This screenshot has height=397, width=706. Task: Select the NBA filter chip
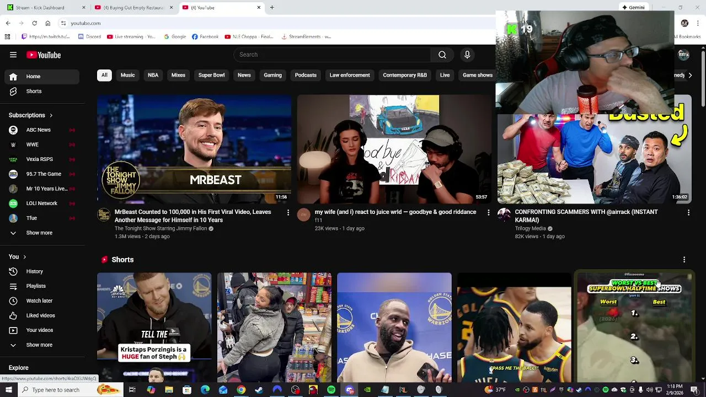pos(153,75)
